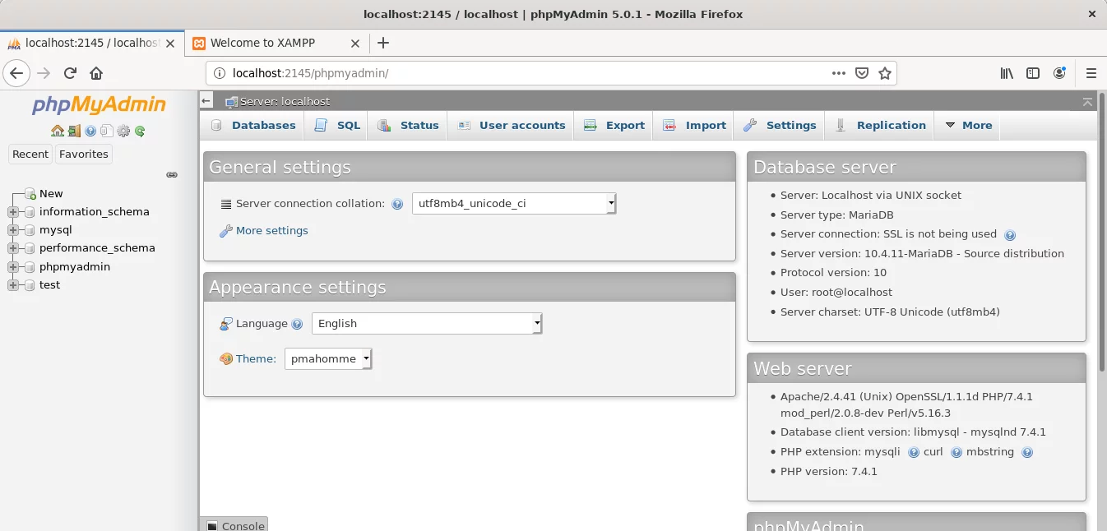
Task: Open the Export tab
Action: click(614, 125)
